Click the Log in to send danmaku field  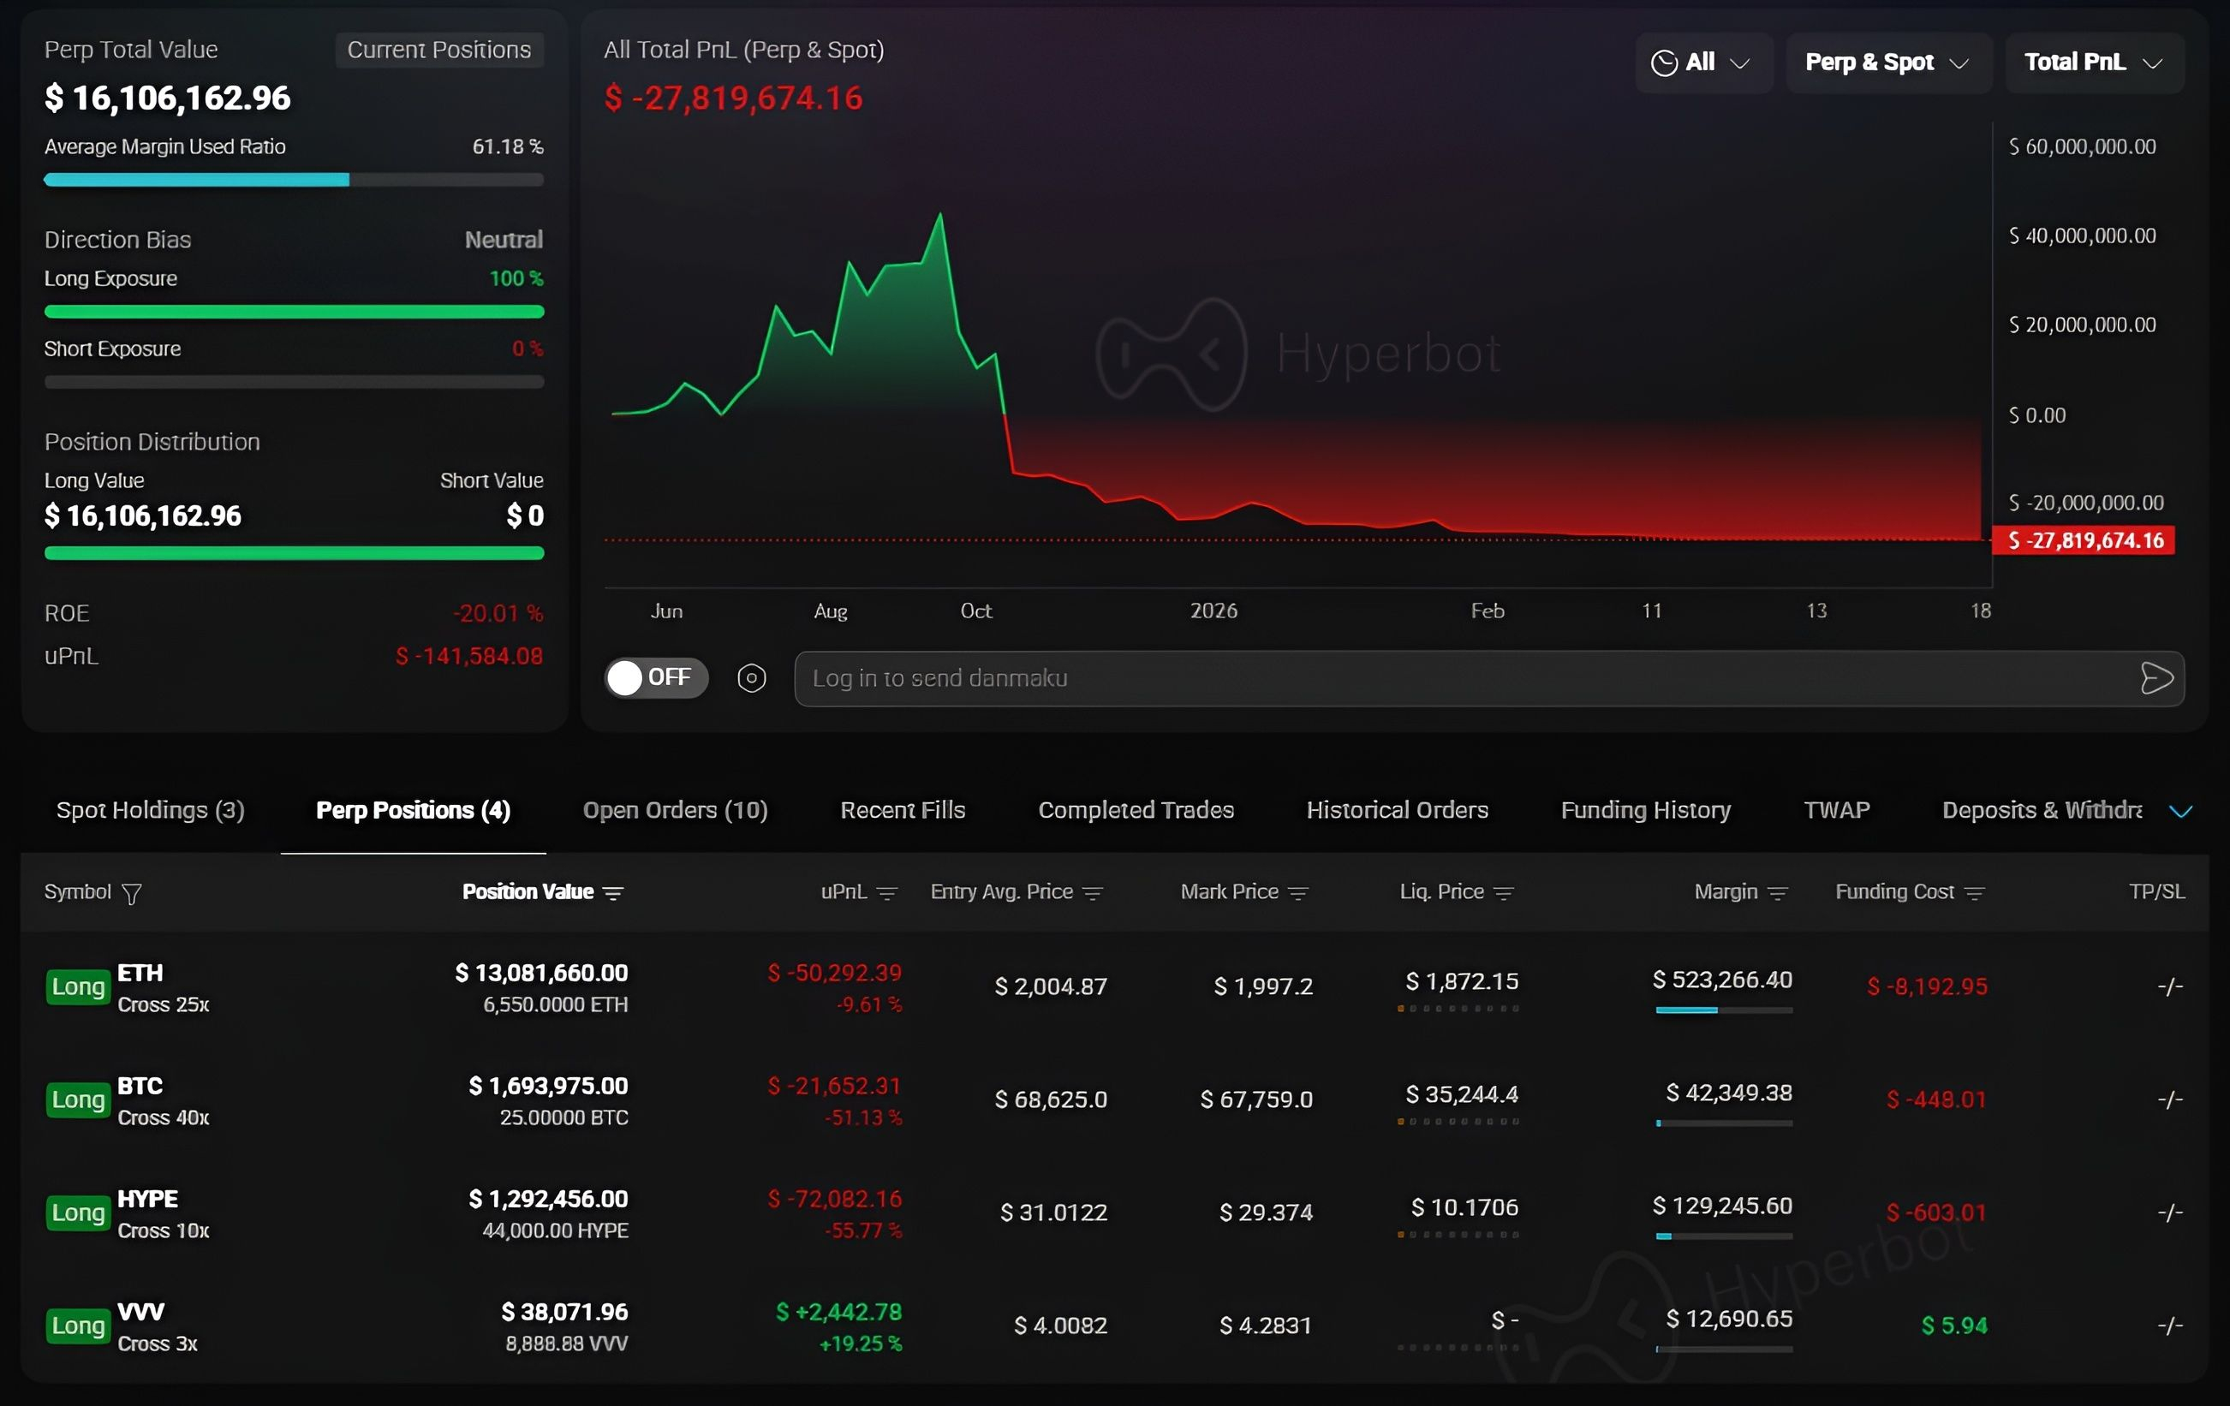(x=1489, y=679)
